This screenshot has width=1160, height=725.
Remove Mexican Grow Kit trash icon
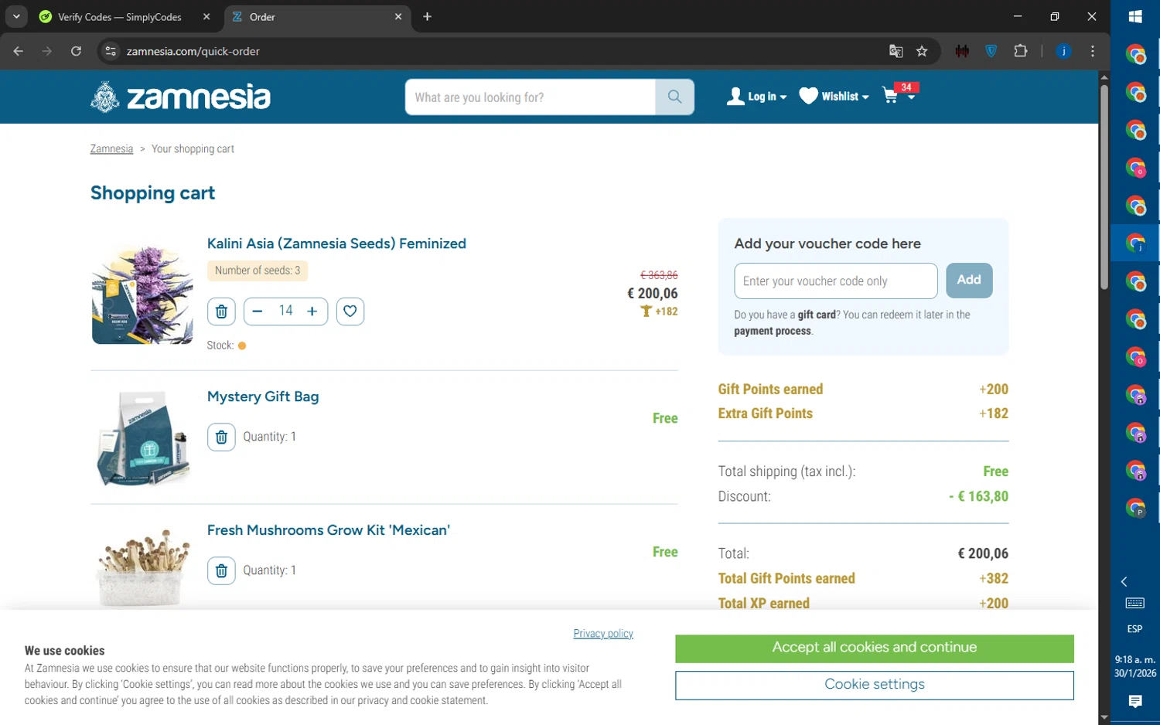pyautogui.click(x=221, y=571)
